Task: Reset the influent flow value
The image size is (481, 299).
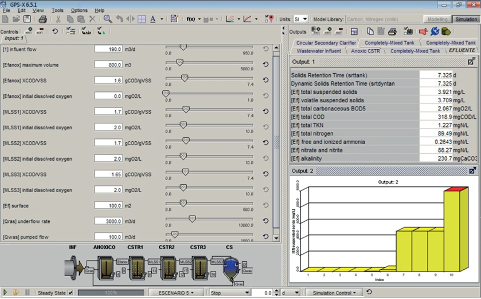Action: click(266, 49)
